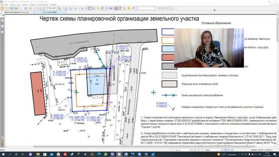Viewport: 279px width, 157px height.
Task: Click inside the toolbar search field
Action: coord(146,8)
